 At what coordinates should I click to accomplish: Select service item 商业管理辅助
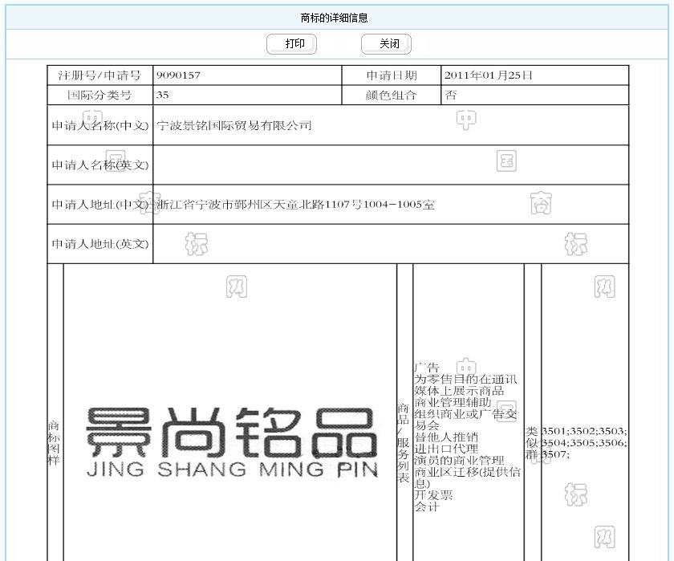tap(453, 402)
